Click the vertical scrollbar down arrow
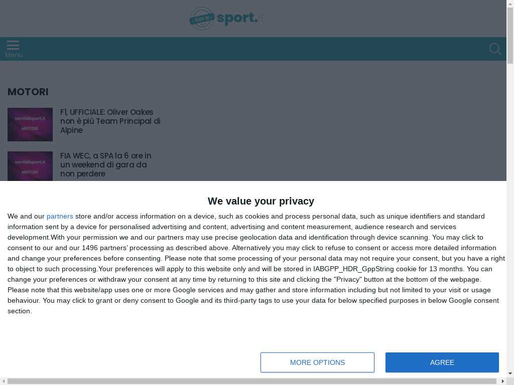This screenshot has width=514, height=385. (510, 373)
